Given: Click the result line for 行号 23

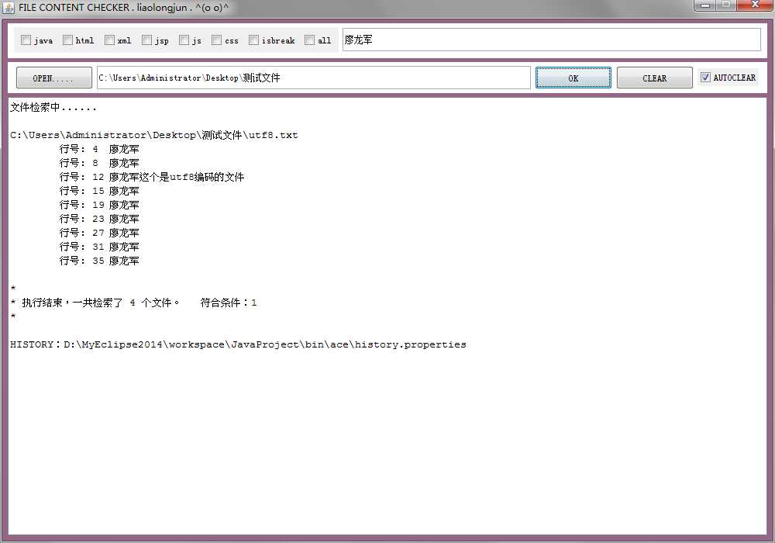Looking at the screenshot, I should pyautogui.click(x=99, y=219).
